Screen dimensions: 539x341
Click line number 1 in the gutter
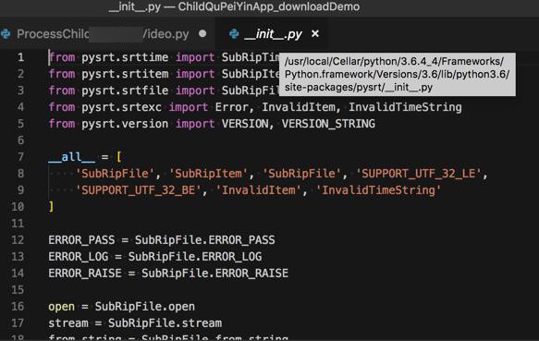tap(20, 57)
